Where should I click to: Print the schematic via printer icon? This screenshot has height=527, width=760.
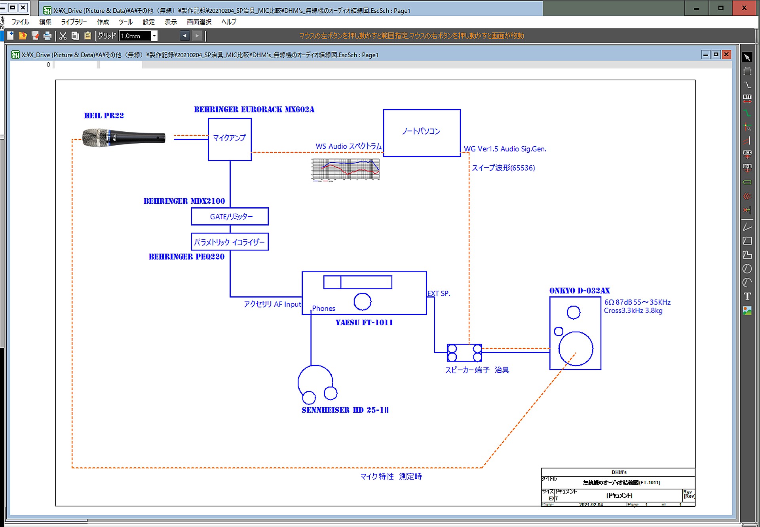pyautogui.click(x=47, y=36)
